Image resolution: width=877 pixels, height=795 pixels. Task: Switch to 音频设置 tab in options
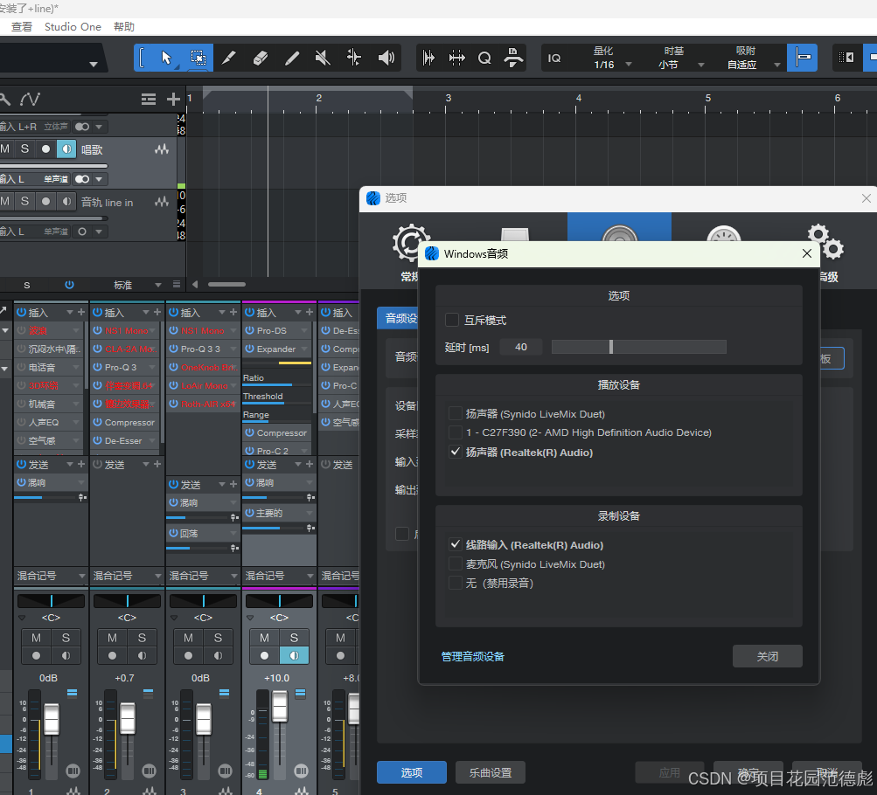pos(398,319)
